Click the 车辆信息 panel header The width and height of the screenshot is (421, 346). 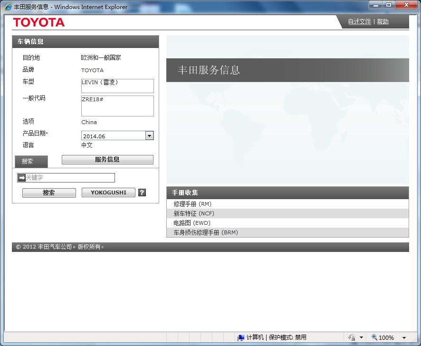[86, 42]
